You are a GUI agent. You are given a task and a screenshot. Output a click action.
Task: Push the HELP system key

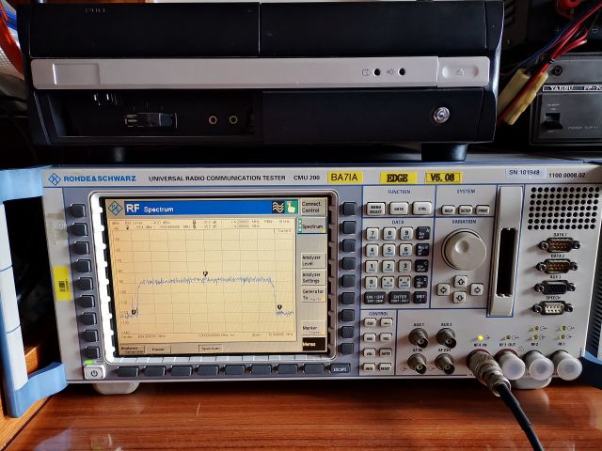coord(448,210)
